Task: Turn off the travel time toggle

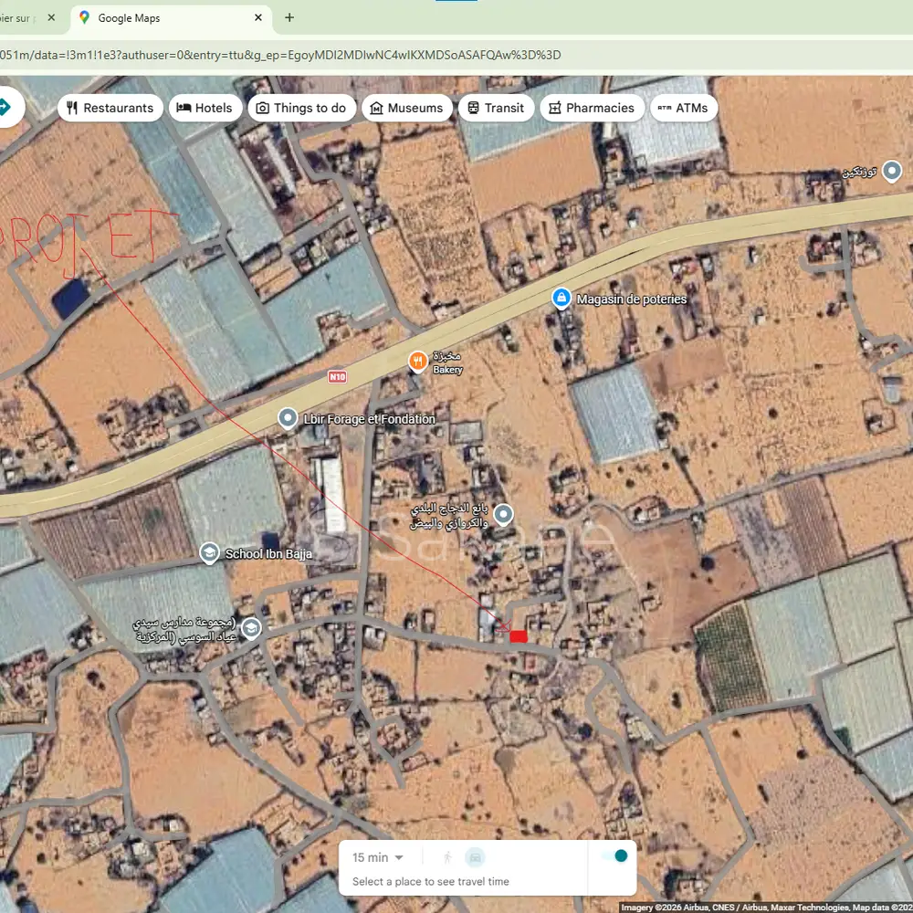Action: [x=614, y=856]
